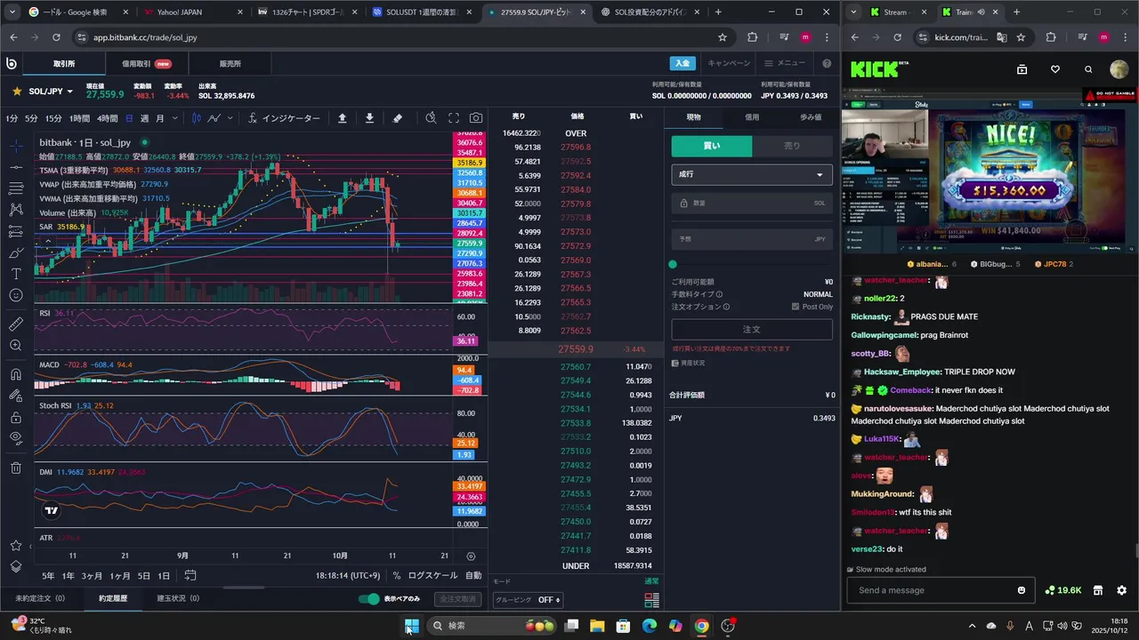Open the favorites star in chart sidebar
The width and height of the screenshot is (1139, 640).
click(16, 545)
